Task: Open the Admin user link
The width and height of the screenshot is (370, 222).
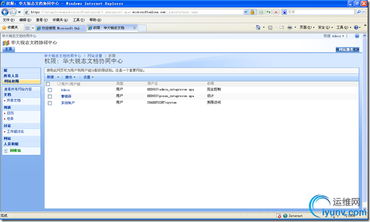Action: coord(65,90)
